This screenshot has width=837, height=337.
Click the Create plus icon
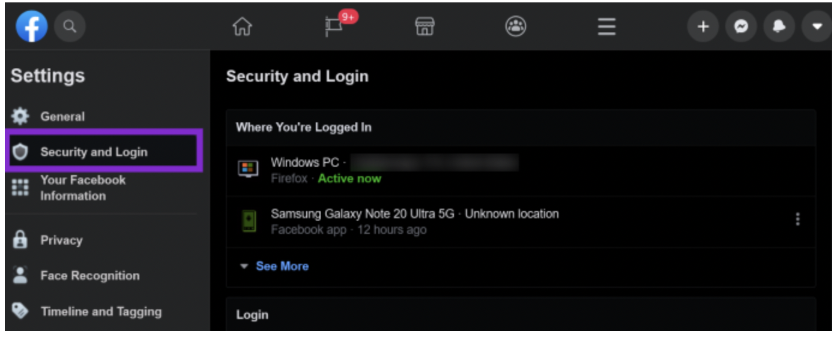coord(703,27)
